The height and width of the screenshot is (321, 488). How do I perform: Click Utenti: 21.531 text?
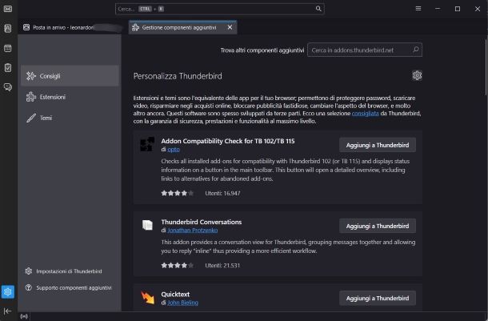click(x=222, y=265)
